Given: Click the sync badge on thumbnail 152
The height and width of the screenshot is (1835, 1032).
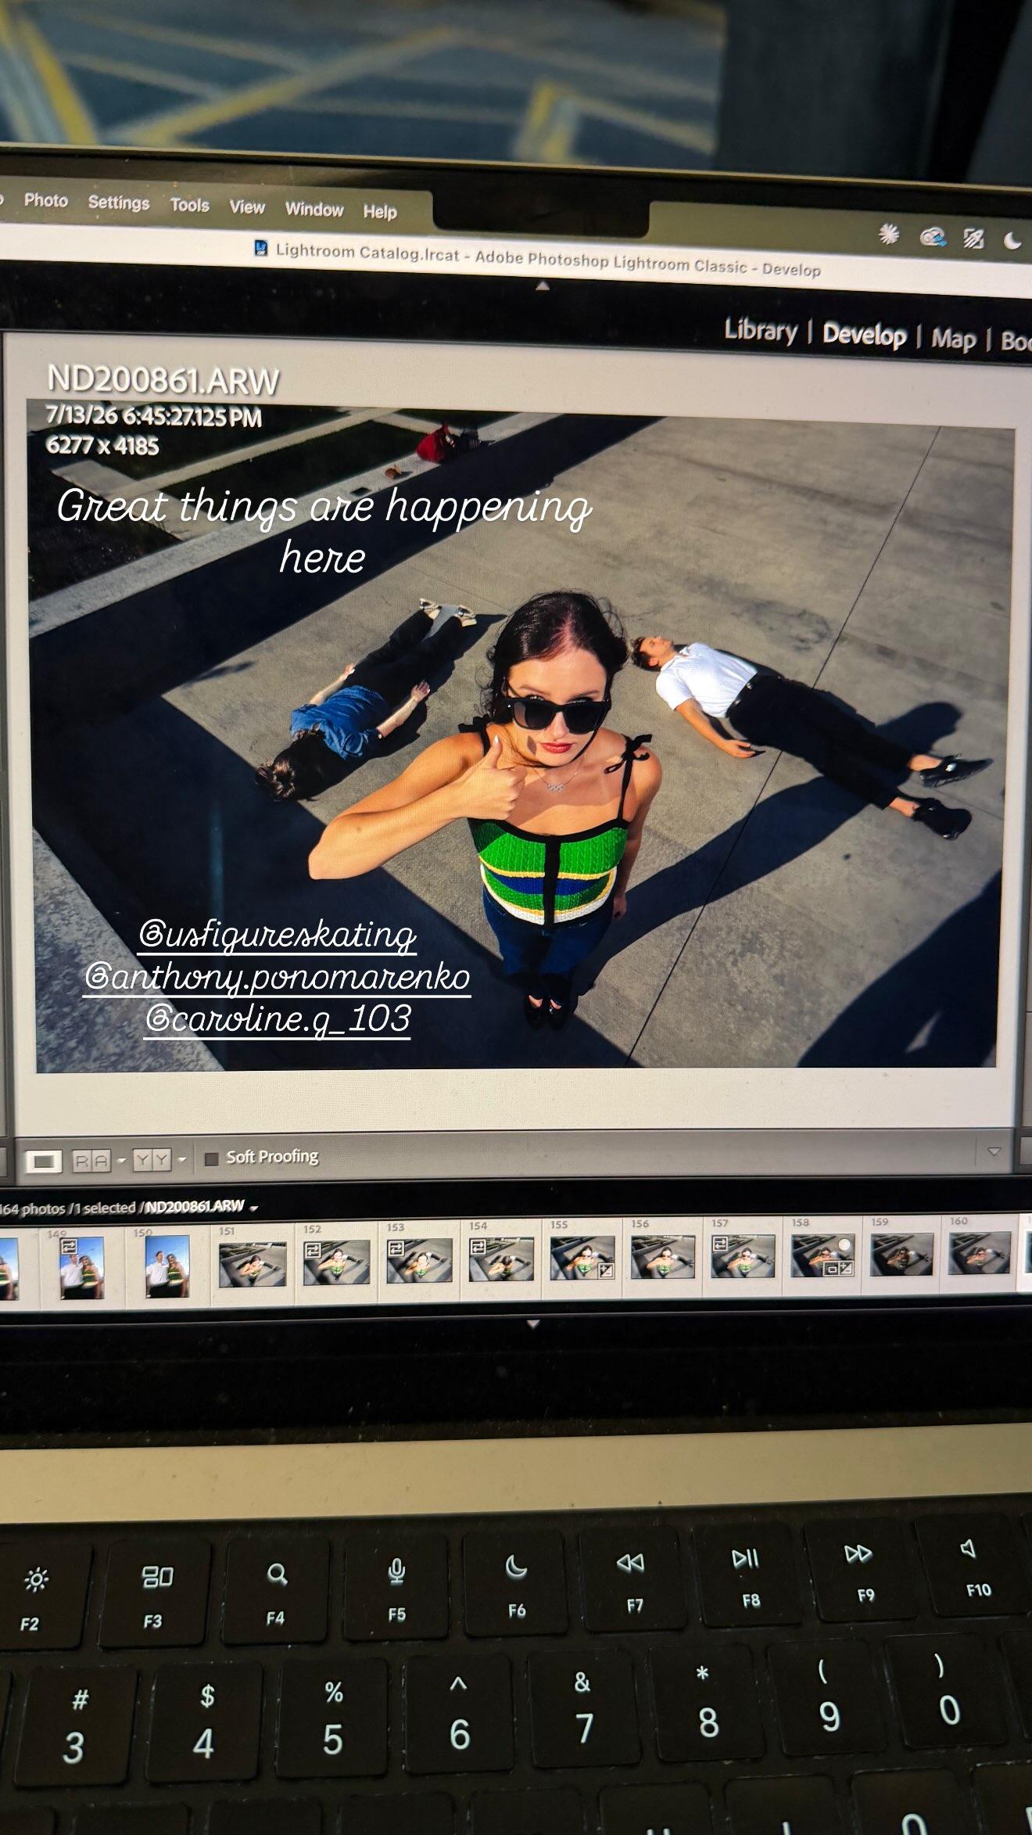Looking at the screenshot, I should pyautogui.click(x=313, y=1251).
